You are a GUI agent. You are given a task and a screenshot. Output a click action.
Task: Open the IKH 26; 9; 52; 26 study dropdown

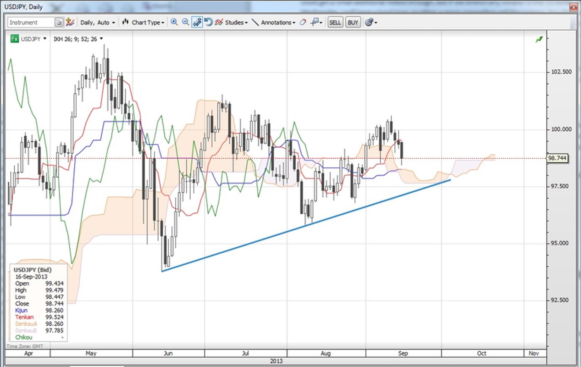click(x=101, y=39)
